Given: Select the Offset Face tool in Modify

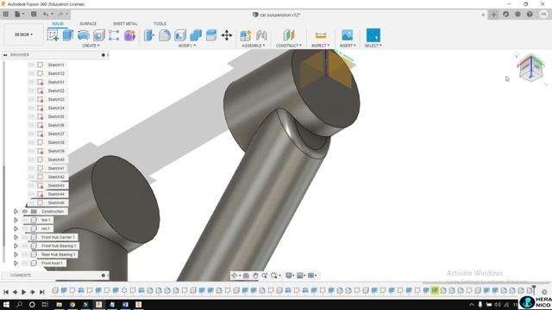Looking at the screenshot, I should tap(211, 35).
